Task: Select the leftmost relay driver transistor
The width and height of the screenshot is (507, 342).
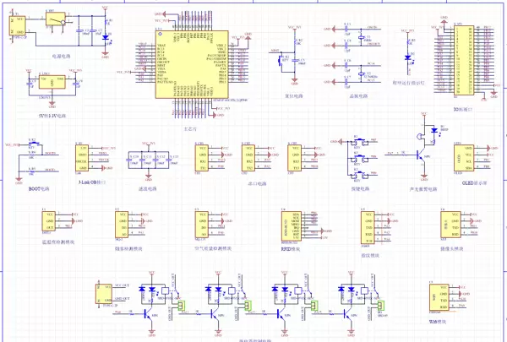Action: click(x=149, y=312)
